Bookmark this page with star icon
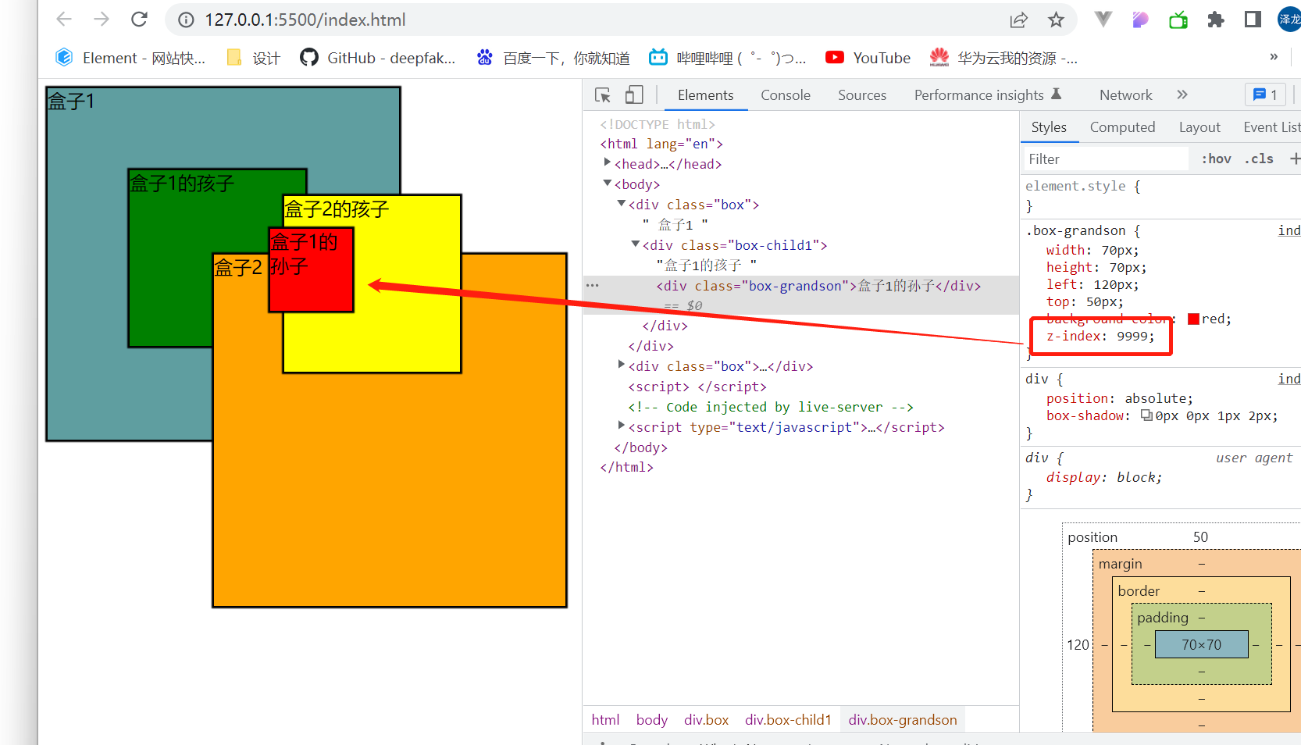Viewport: 1301px width, 745px height. (1056, 20)
